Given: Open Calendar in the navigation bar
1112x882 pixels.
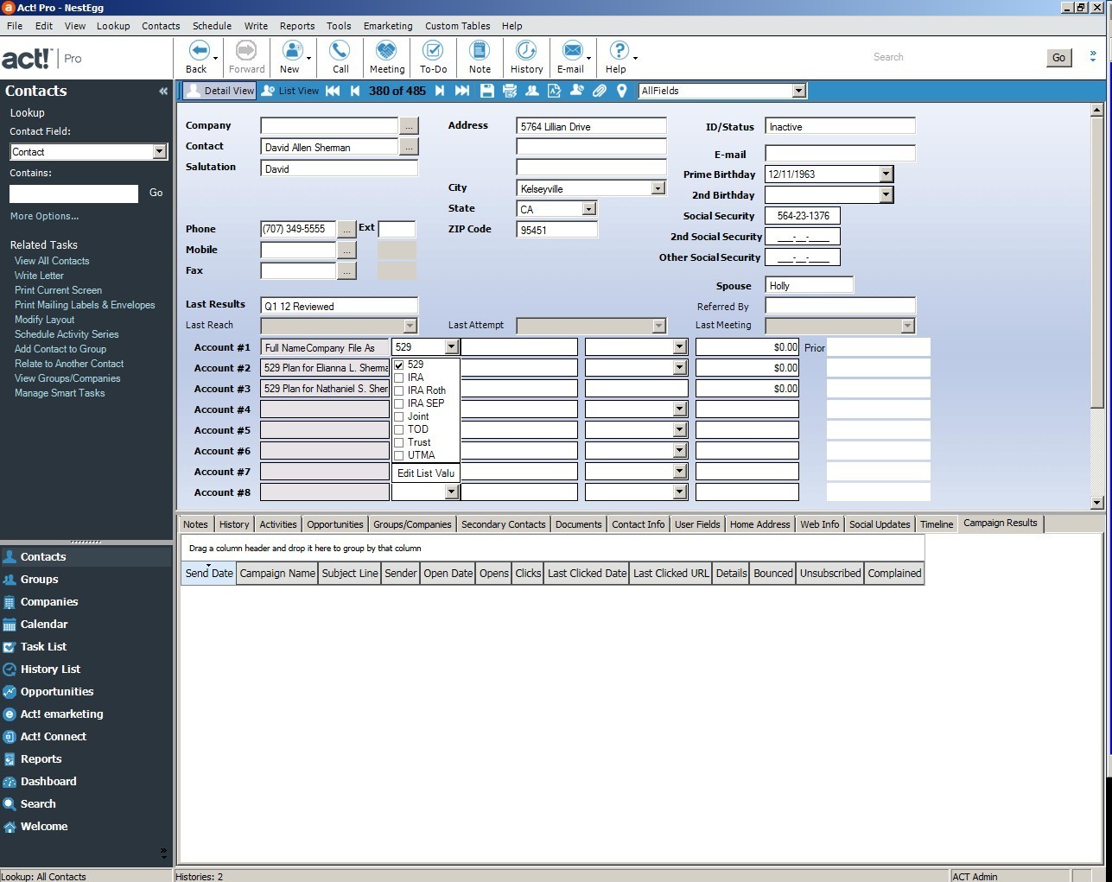Looking at the screenshot, I should coord(44,625).
